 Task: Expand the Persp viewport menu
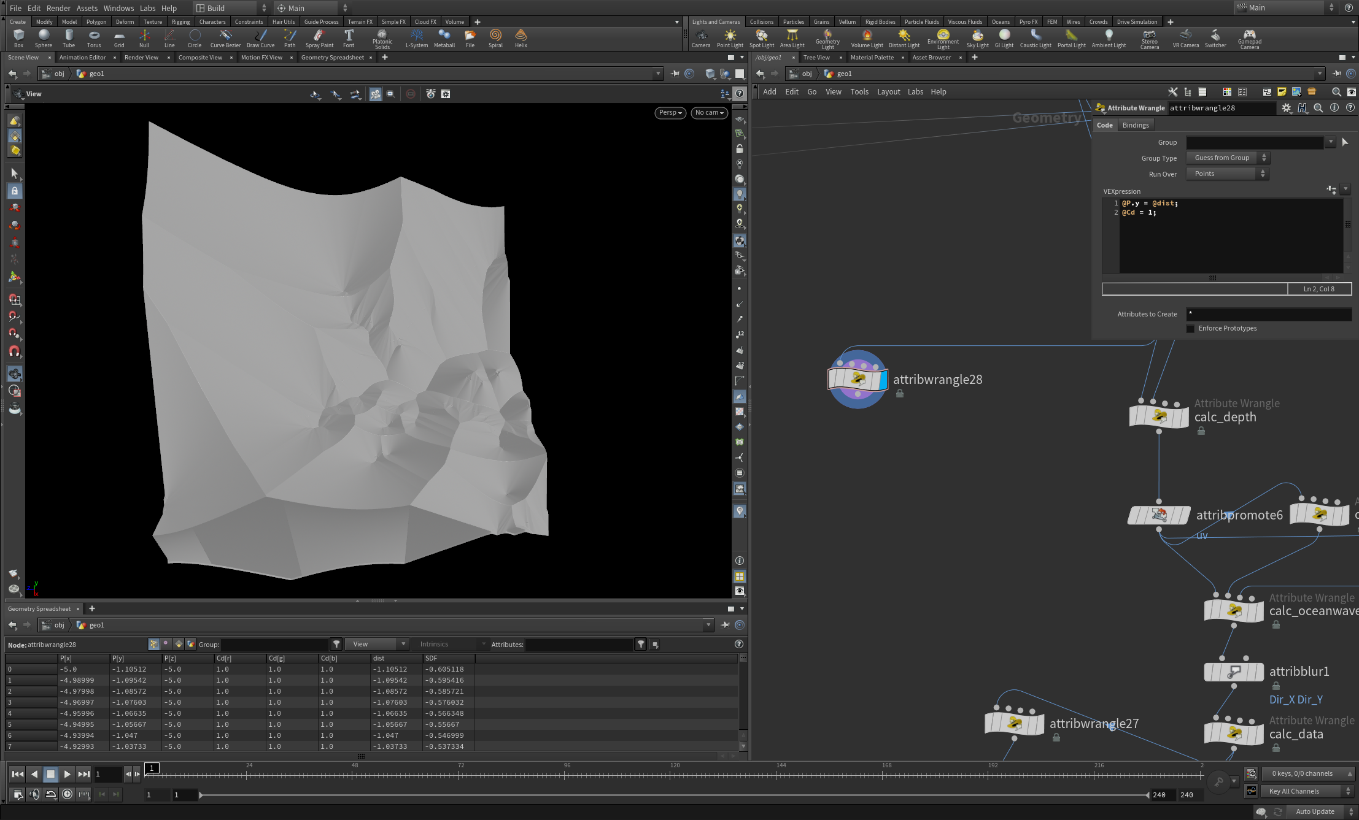pos(670,113)
